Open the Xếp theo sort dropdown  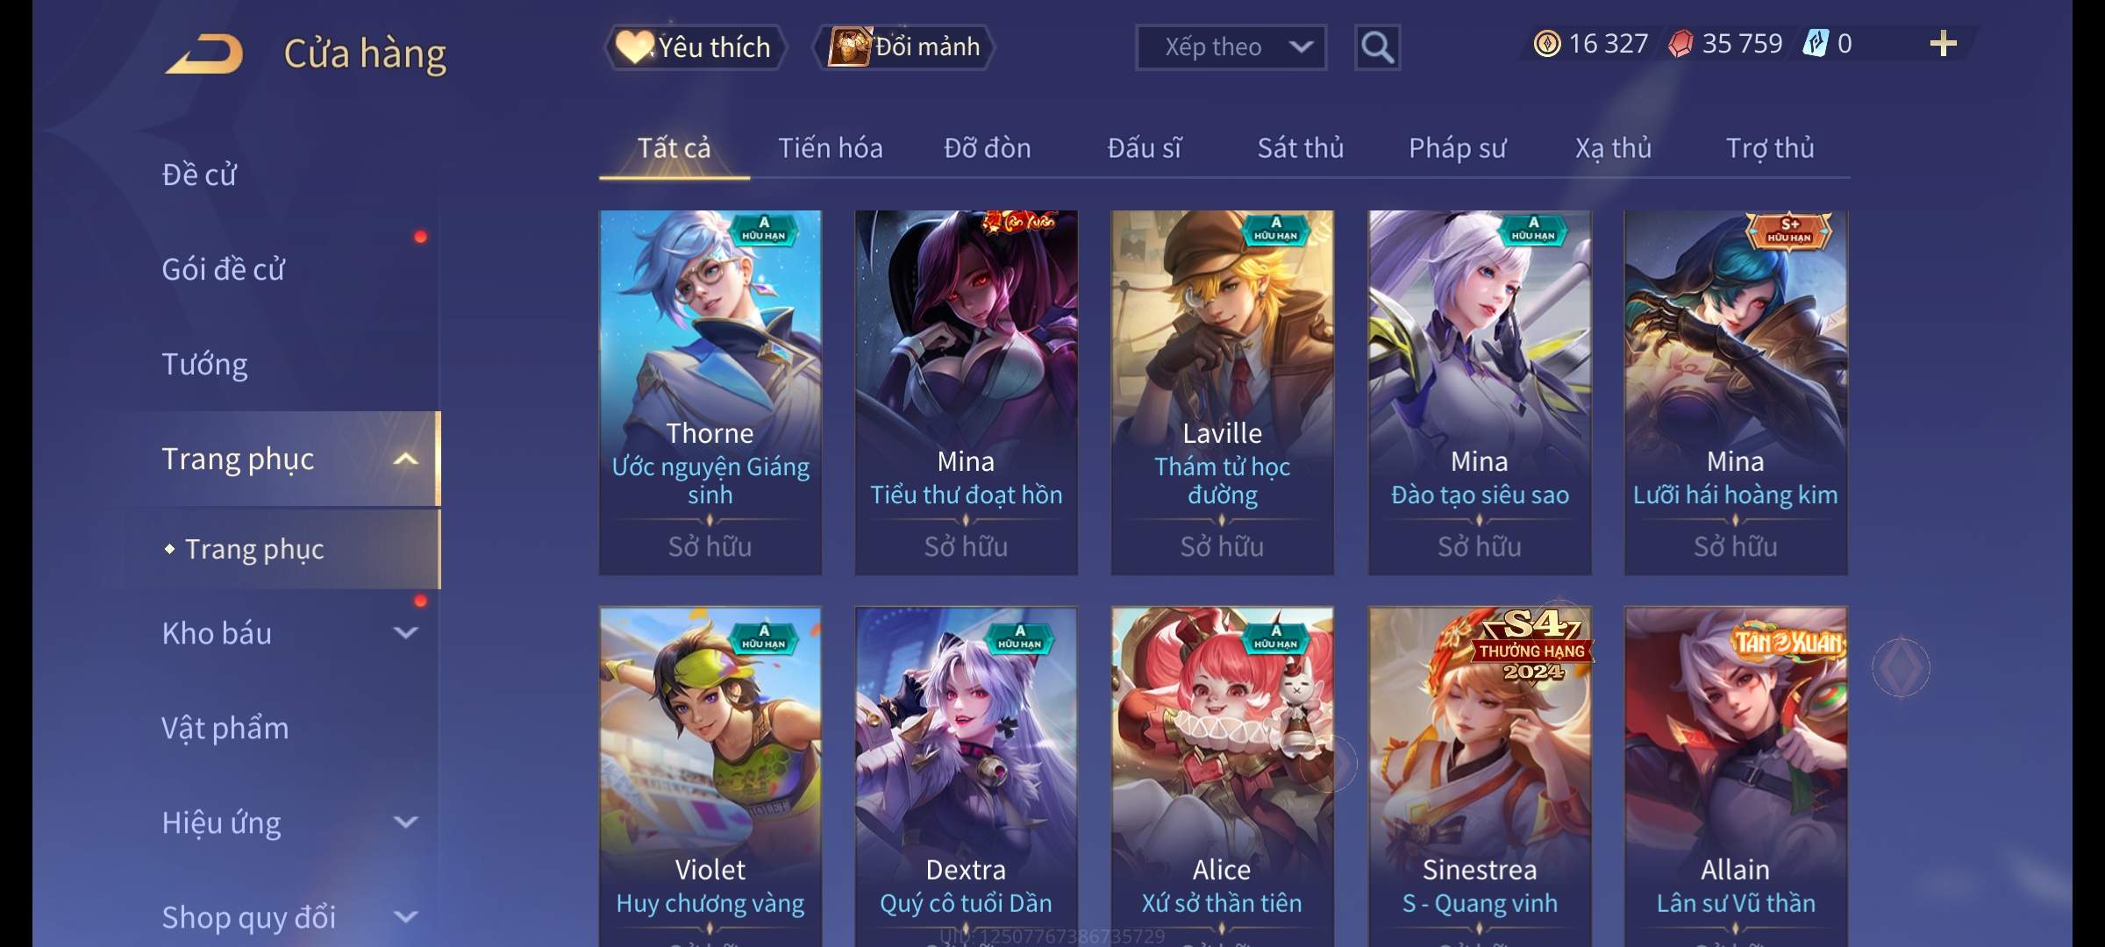1231,47
